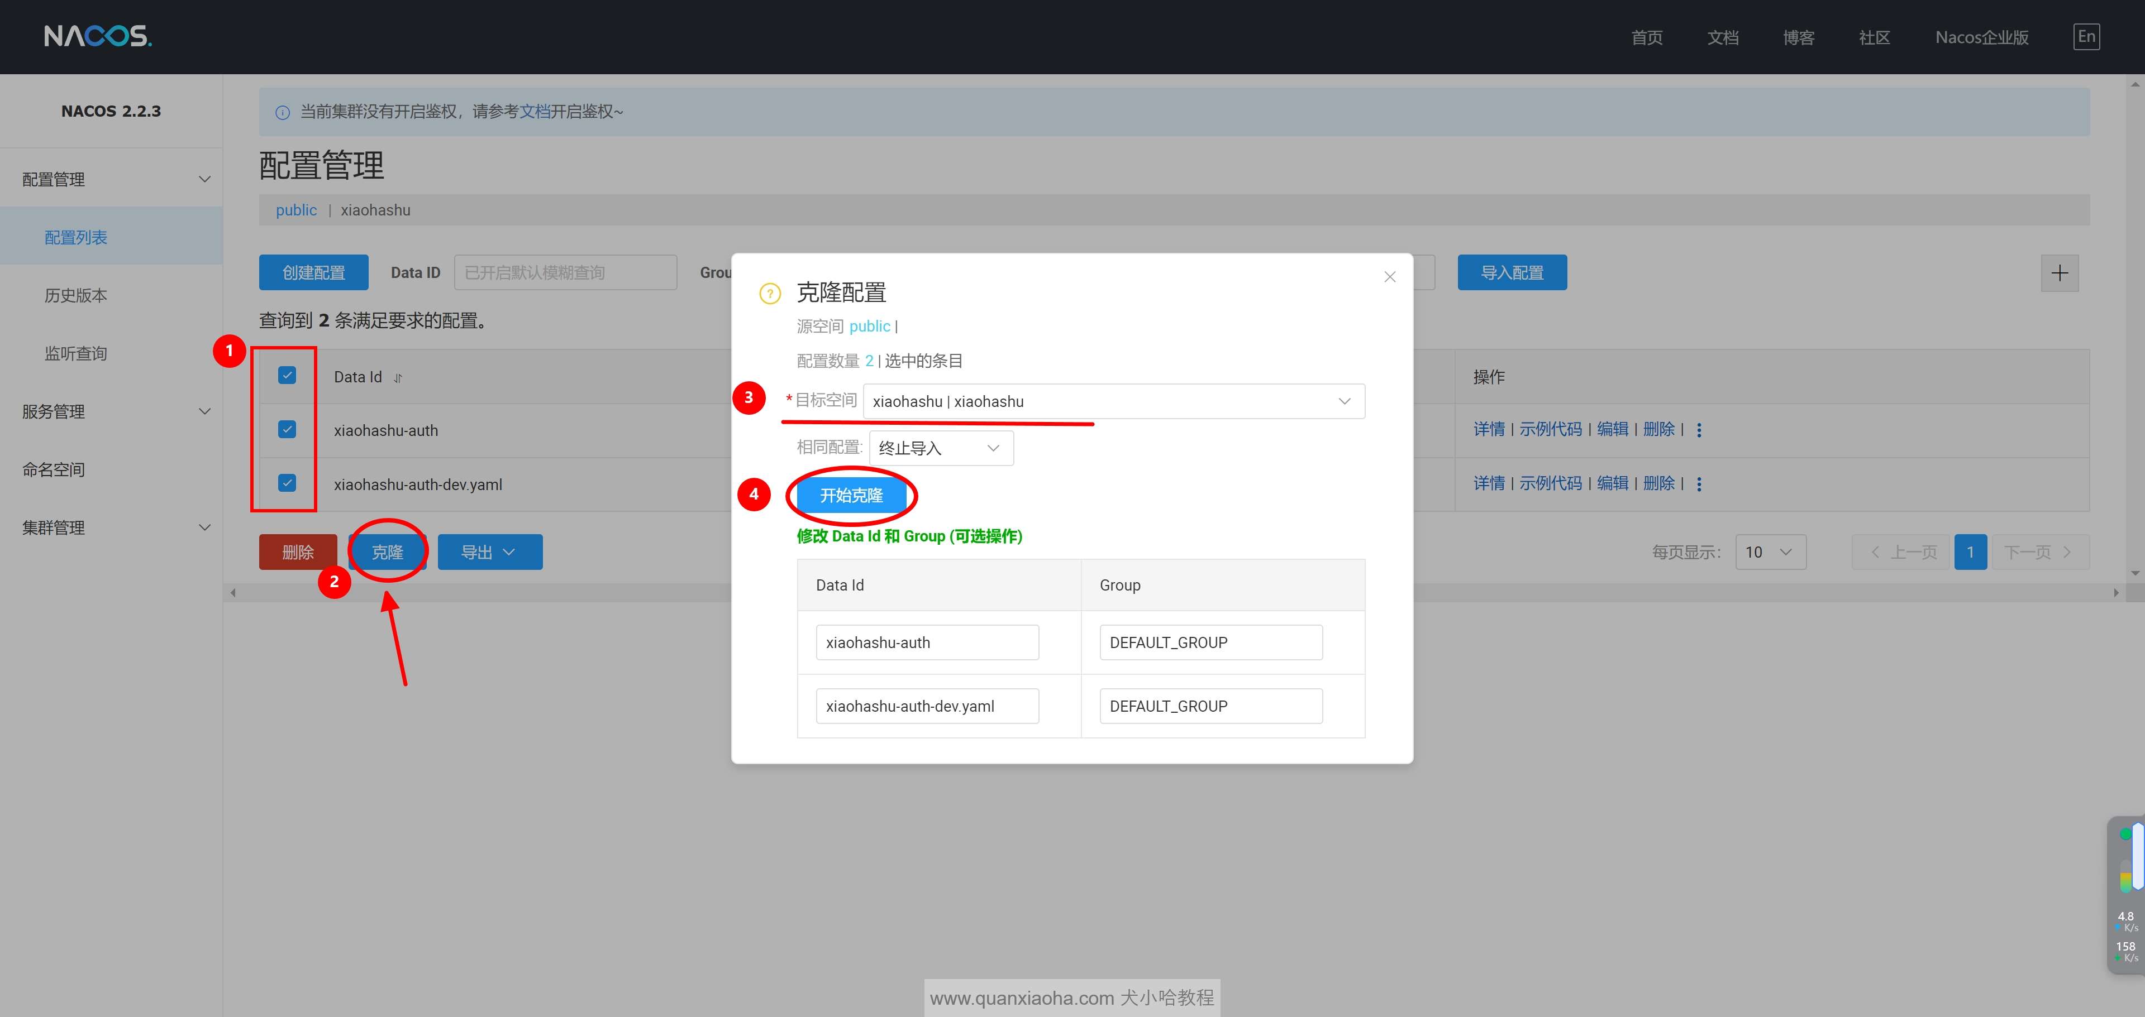Viewport: 2145px width, 1017px height.
Task: Open the 文档 link in the auth notice
Action: coord(535,112)
